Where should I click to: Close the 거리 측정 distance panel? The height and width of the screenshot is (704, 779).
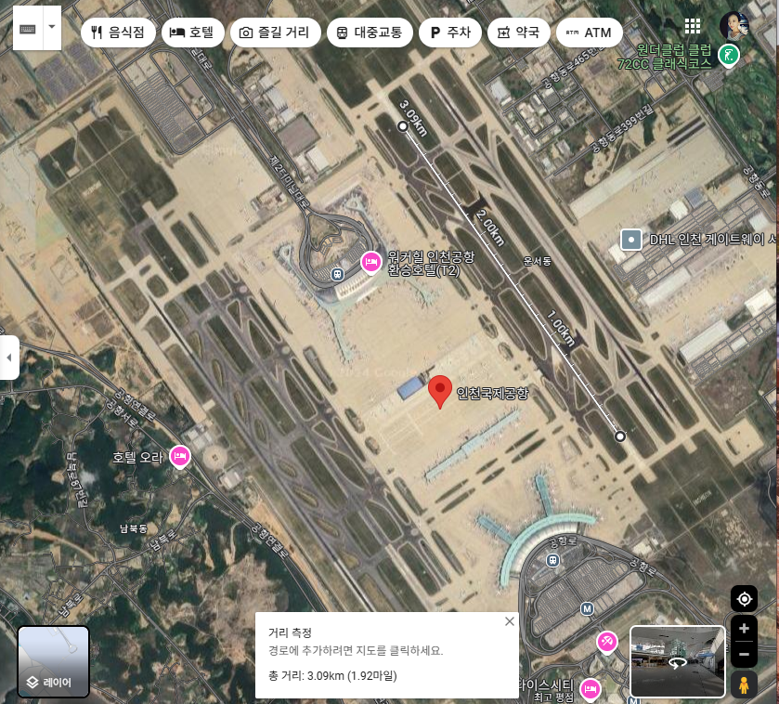[509, 621]
